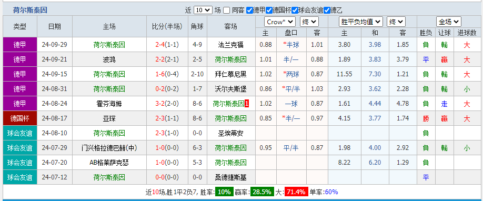Click the 7.30 draw odds value

pyautogui.click(x=375, y=74)
